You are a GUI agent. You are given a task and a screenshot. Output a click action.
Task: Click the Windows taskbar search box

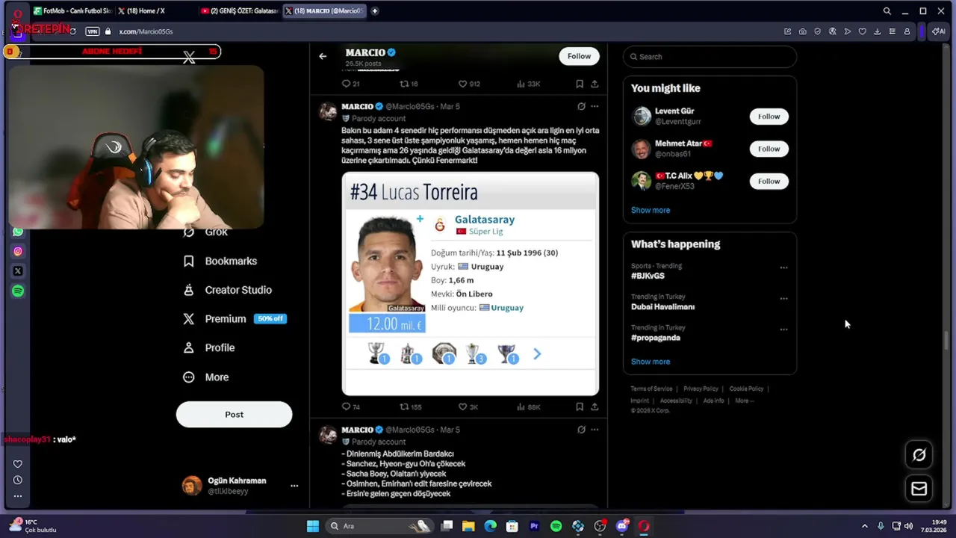click(x=379, y=526)
